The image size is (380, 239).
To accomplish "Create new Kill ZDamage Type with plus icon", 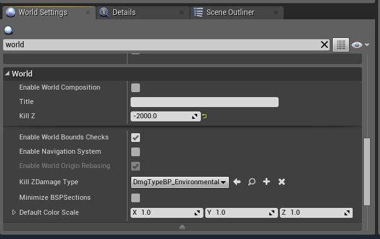I will (266, 182).
